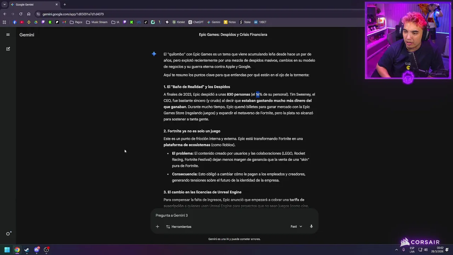Open the YouTube bookmark

click(22, 22)
